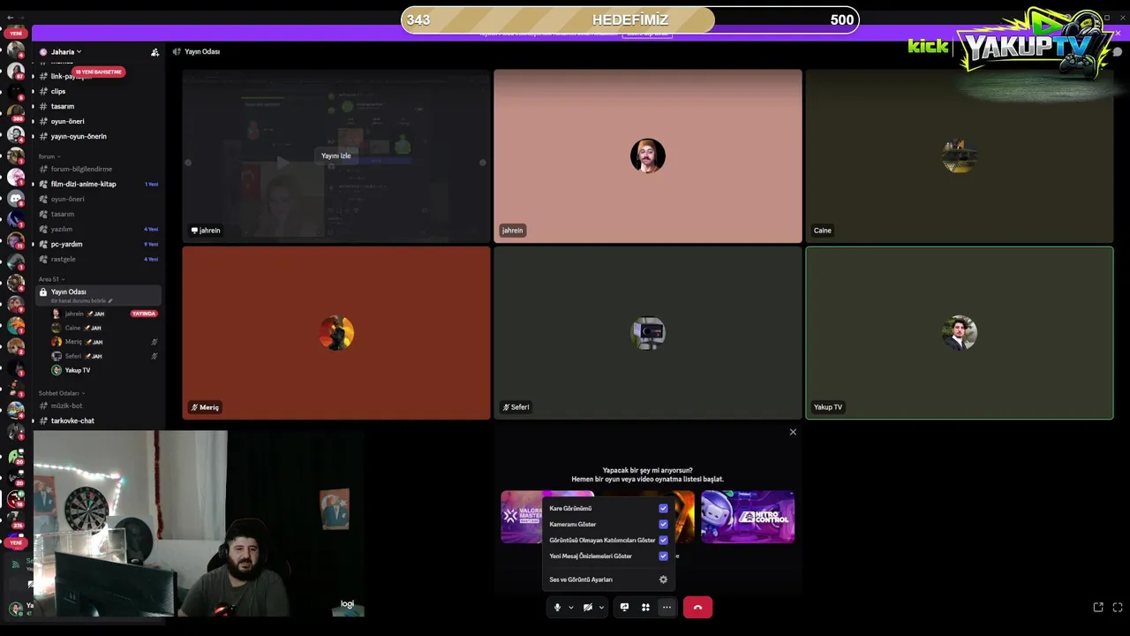Screen dimensions: 1130x636
Task: Toggle Kare Görünümü checkbox
Action: (x=663, y=509)
